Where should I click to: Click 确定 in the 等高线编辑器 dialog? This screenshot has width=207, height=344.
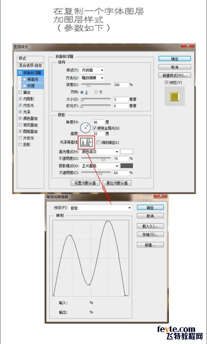150,207
